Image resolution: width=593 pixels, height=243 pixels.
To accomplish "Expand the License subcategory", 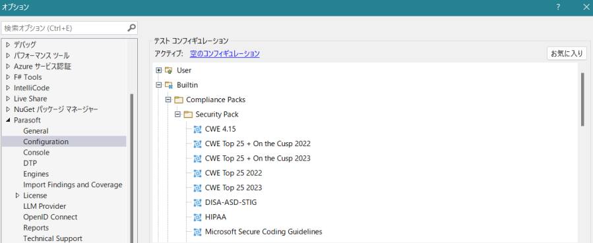I will (x=17, y=196).
